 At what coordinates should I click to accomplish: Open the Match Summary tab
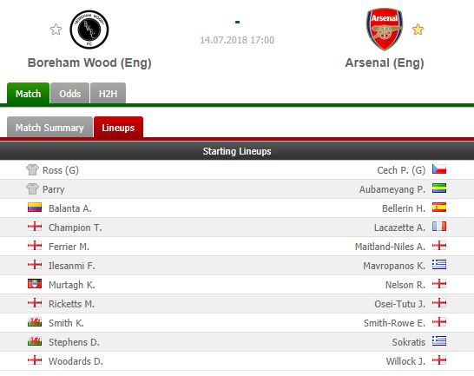click(x=49, y=127)
